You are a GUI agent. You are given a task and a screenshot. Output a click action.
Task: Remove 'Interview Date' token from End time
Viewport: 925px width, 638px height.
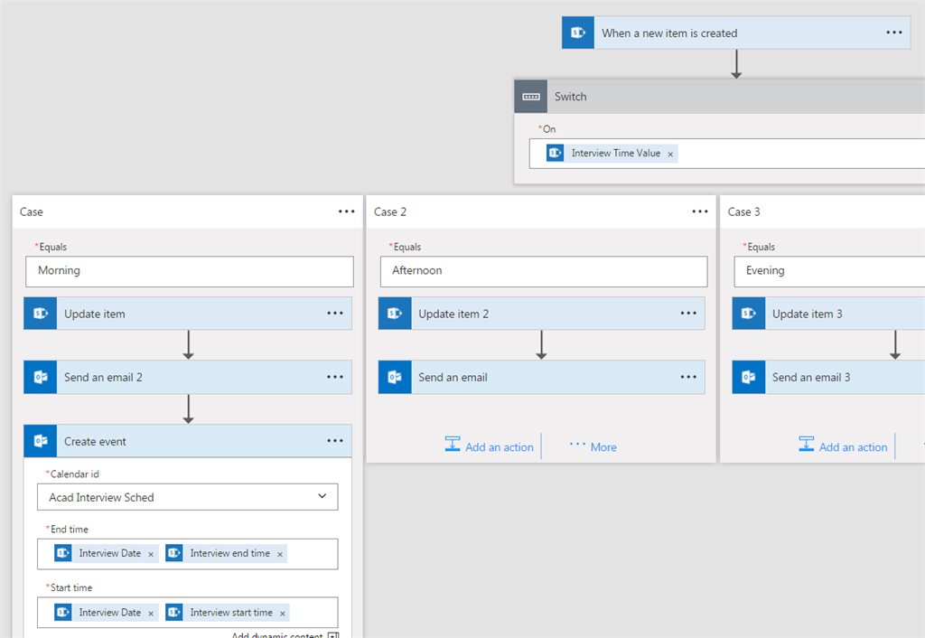click(x=151, y=554)
